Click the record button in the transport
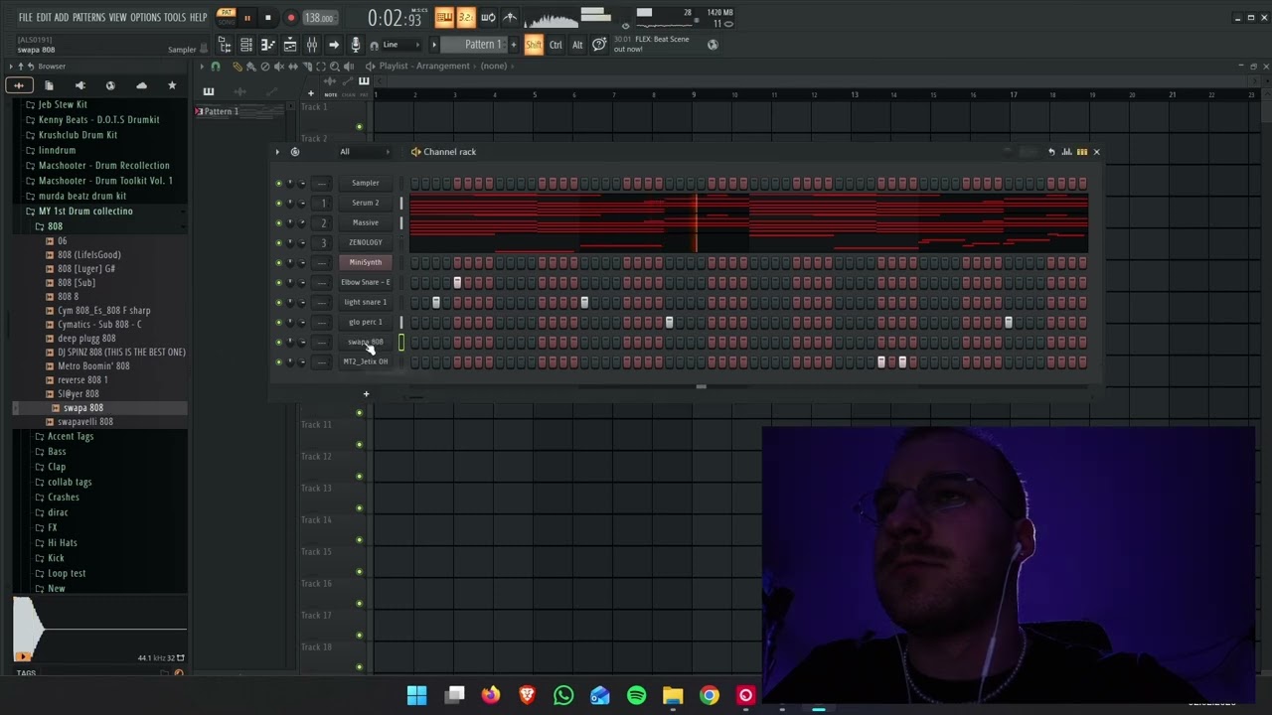The height and width of the screenshot is (715, 1272). [291, 18]
